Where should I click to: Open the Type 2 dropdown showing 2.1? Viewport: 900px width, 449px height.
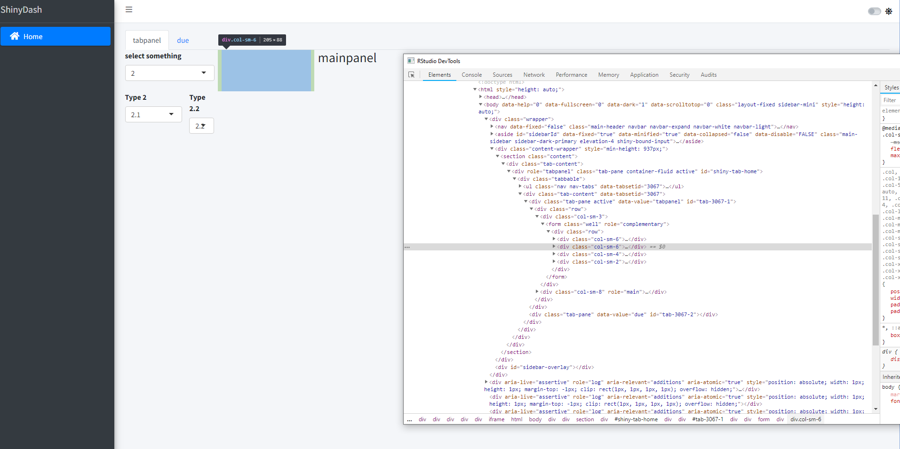[153, 114]
